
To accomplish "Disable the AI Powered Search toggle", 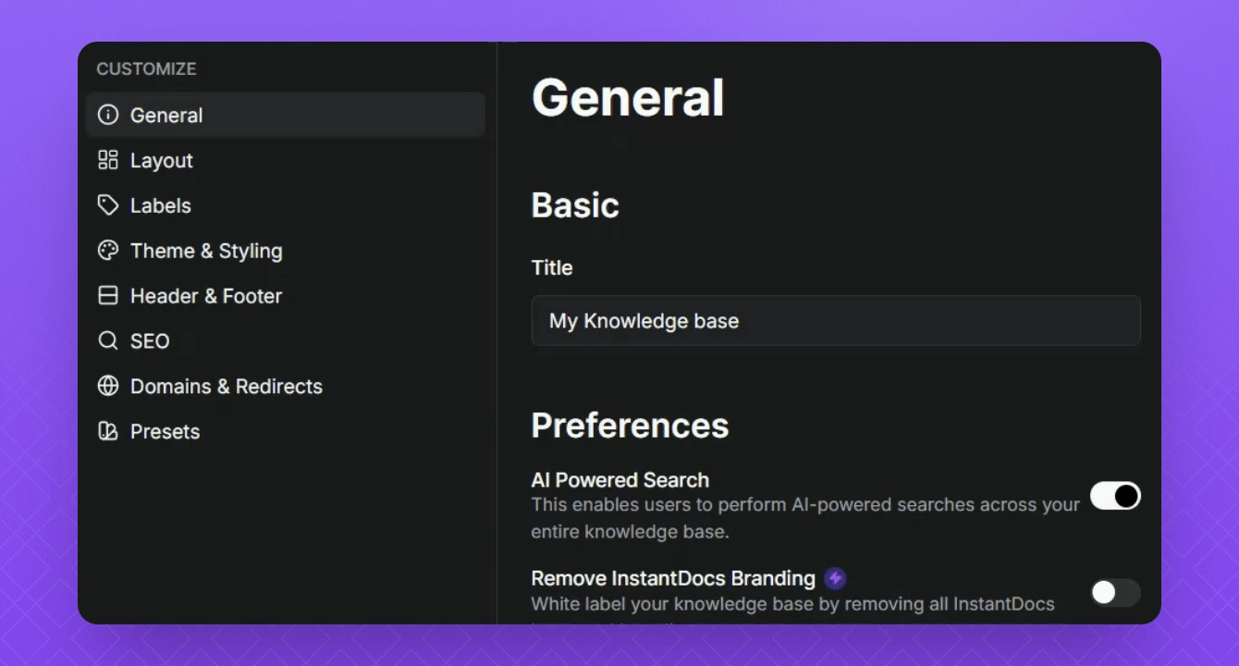I will point(1115,497).
